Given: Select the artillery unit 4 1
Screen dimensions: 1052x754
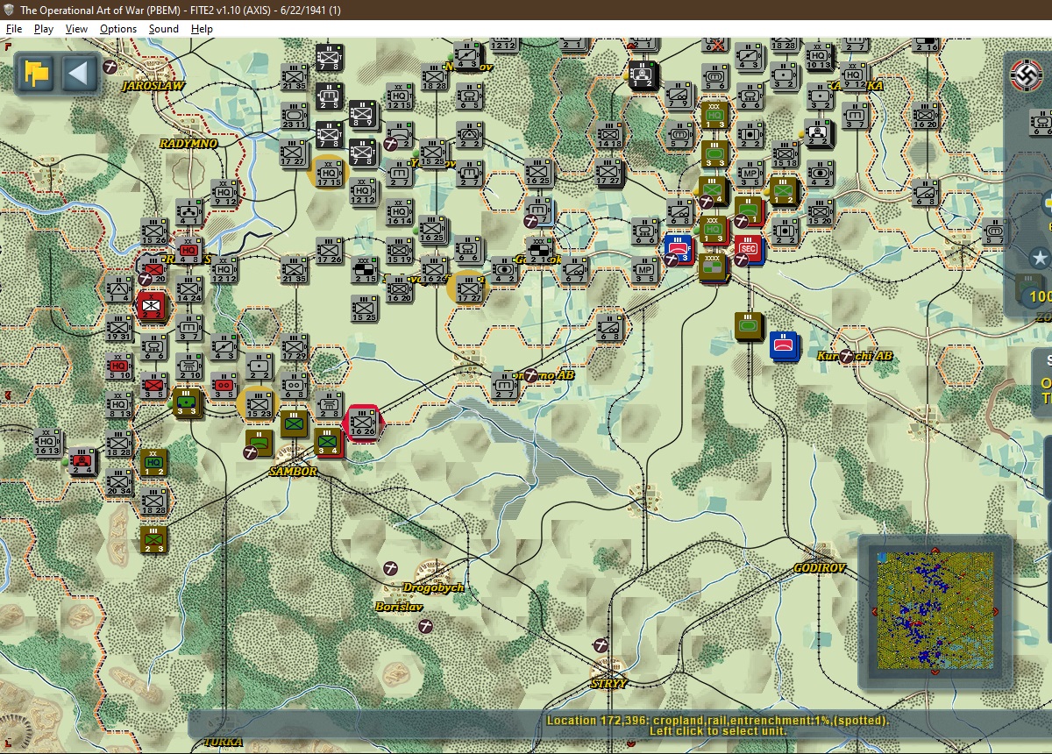Looking at the screenshot, I should tap(188, 211).
